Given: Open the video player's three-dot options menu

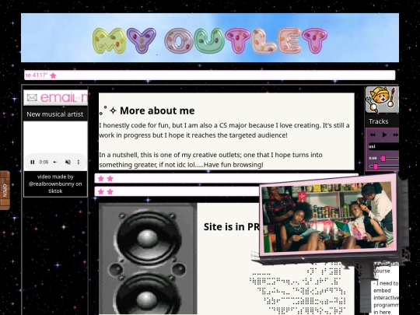Looking at the screenshot, I should tap(79, 162).
